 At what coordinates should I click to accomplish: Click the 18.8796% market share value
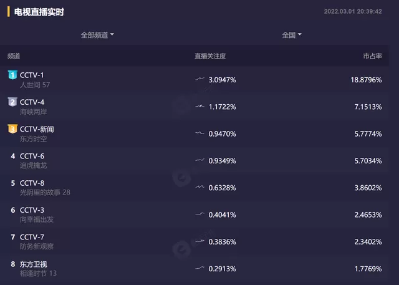click(x=366, y=80)
